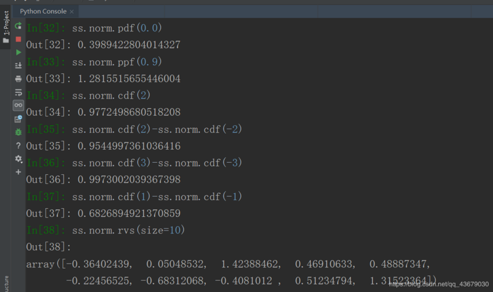Open the 1: Project side panel
The width and height of the screenshot is (493, 292).
click(x=6, y=26)
